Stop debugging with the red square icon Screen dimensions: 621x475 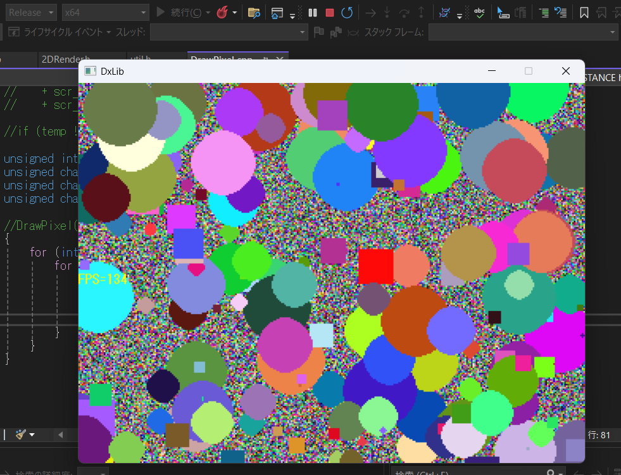tap(330, 12)
